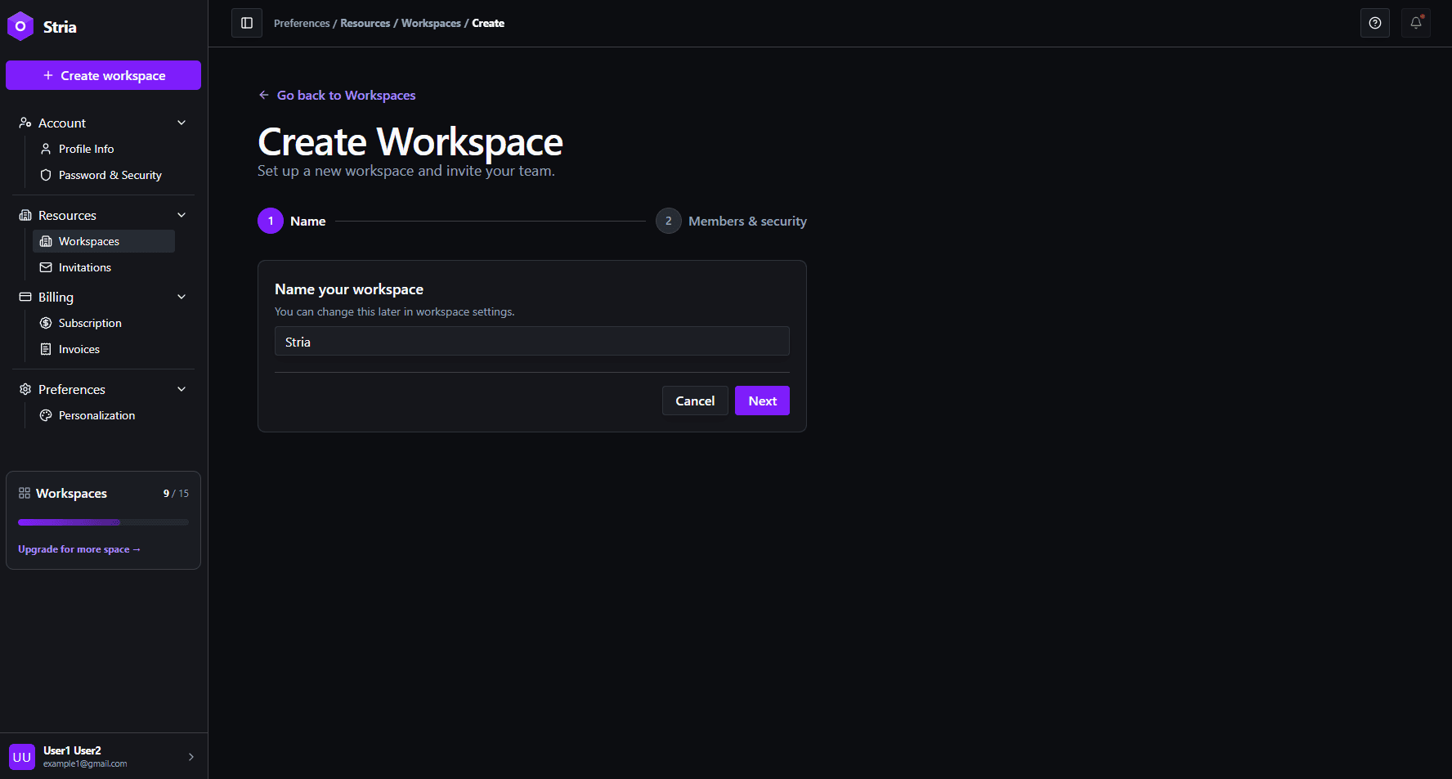The width and height of the screenshot is (1452, 779).
Task: Click Upgrade for more space link
Action: [x=79, y=549]
